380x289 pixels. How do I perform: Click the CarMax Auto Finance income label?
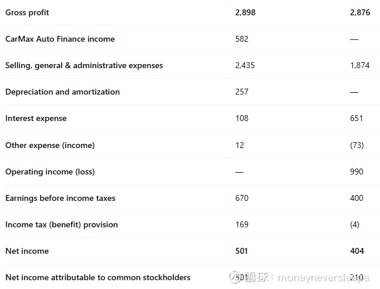[x=60, y=39]
